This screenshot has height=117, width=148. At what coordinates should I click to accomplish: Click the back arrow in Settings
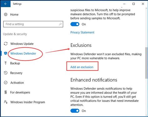coord(6,4)
